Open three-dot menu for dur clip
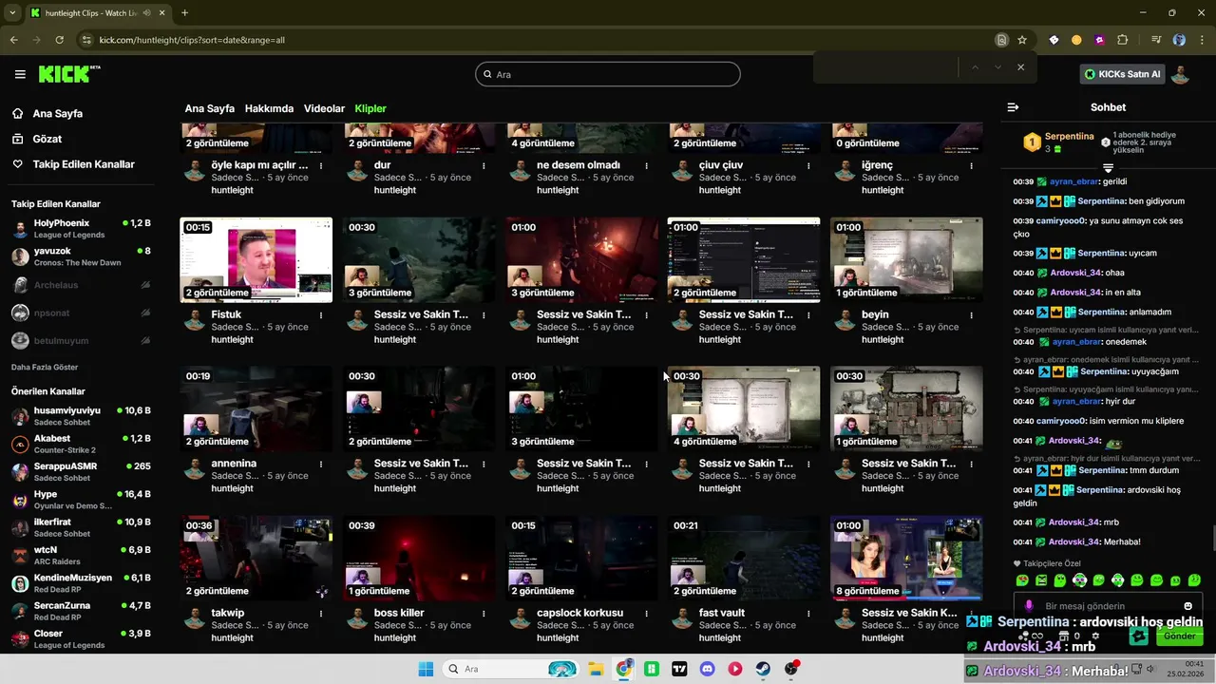 484,165
